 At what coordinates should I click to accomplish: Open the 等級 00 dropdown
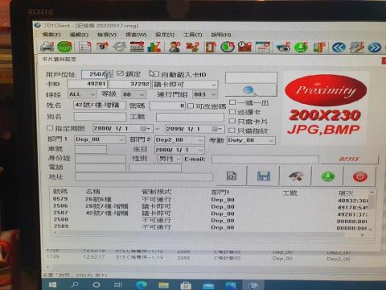point(133,94)
